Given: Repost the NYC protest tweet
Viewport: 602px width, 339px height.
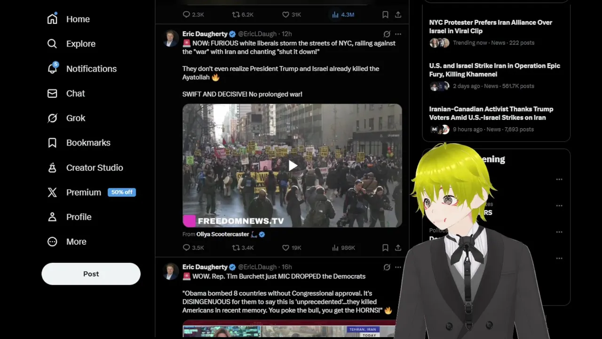Looking at the screenshot, I should pos(243,248).
